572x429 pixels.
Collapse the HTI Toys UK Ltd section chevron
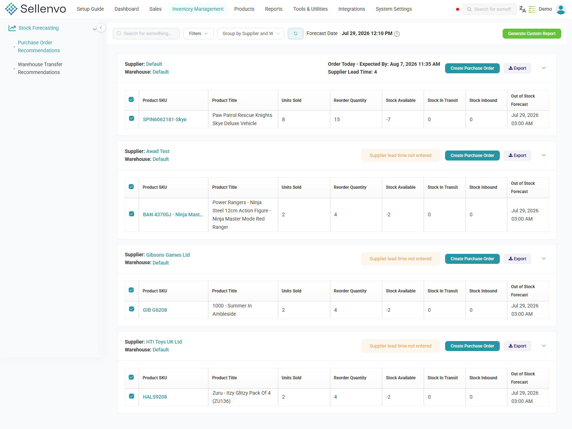click(x=544, y=346)
